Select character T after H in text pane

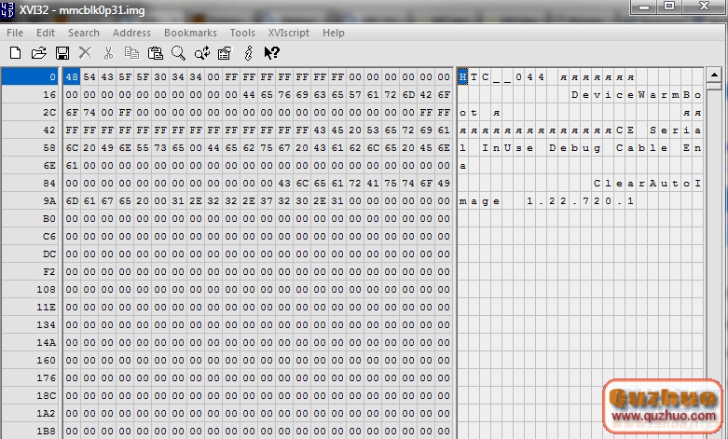click(x=474, y=77)
